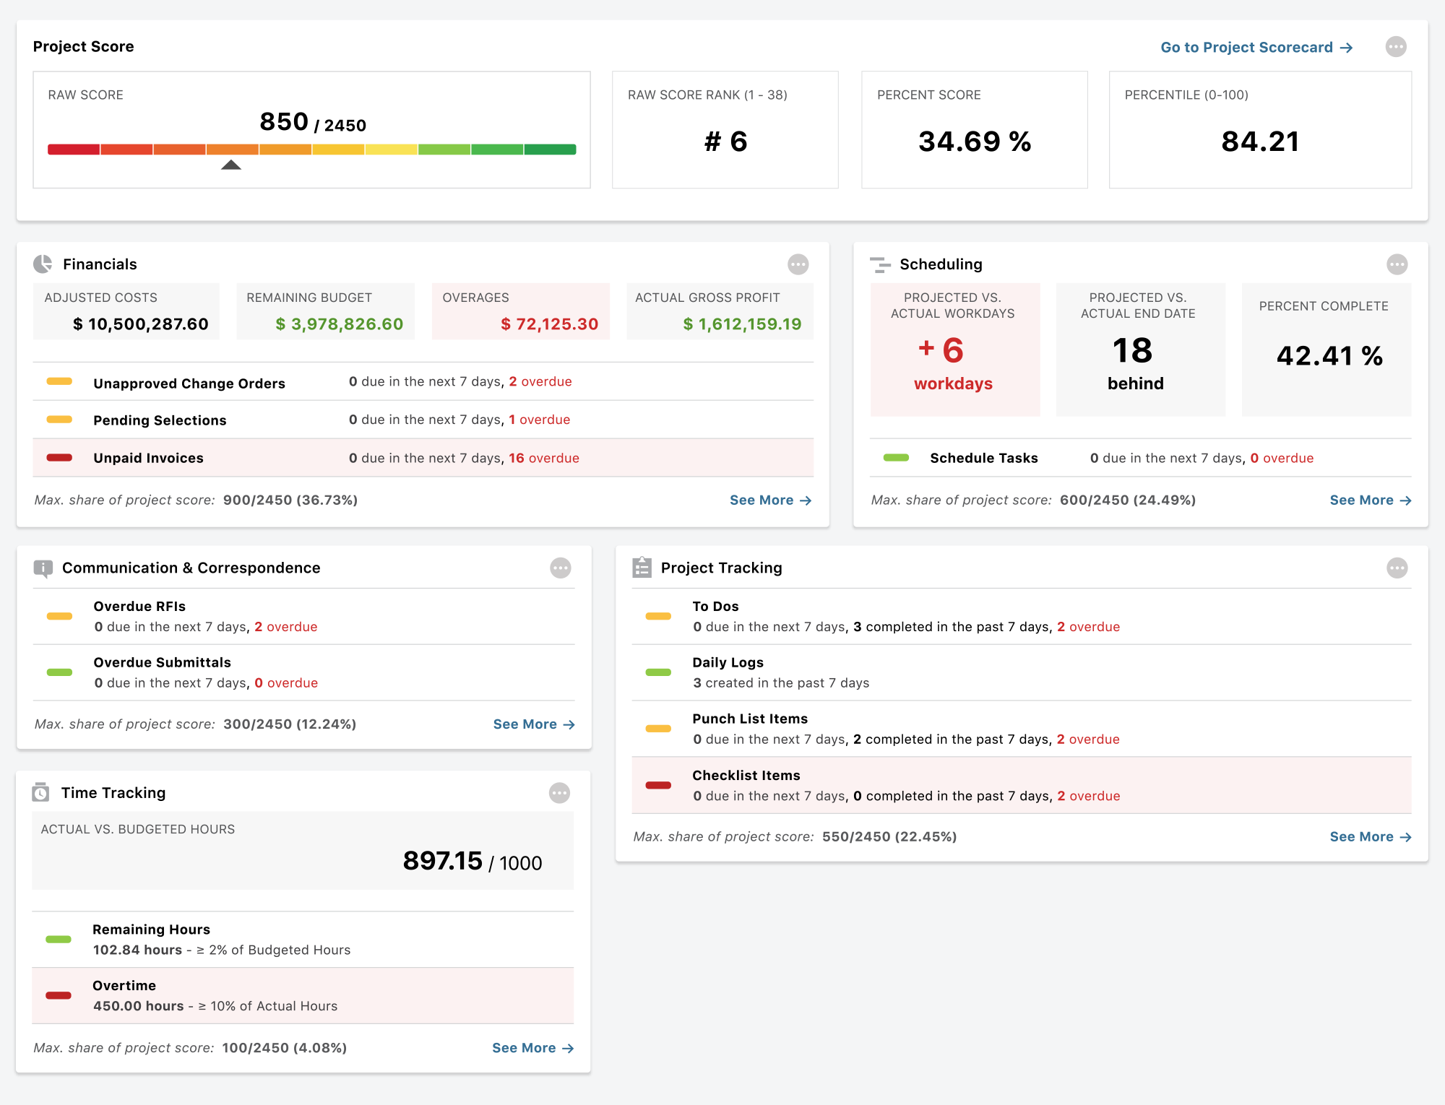Click the Project Tracking clipboard icon
The image size is (1445, 1105).
tap(642, 568)
